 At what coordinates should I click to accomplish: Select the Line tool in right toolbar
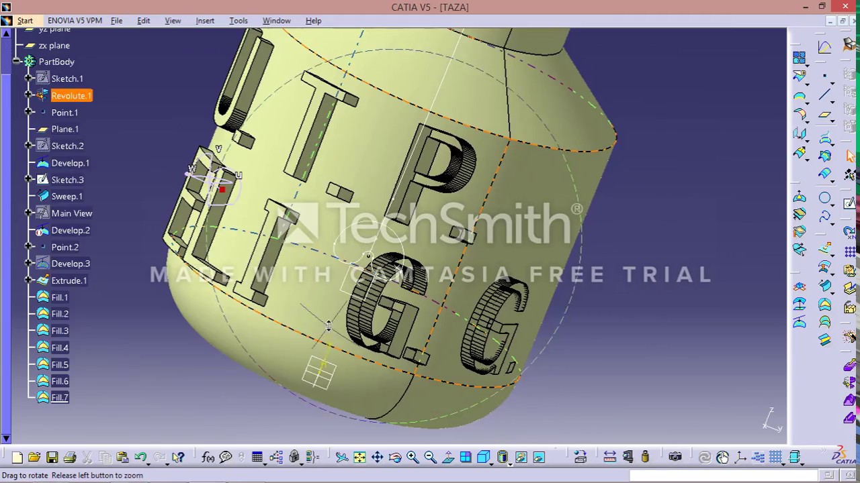tap(824, 95)
